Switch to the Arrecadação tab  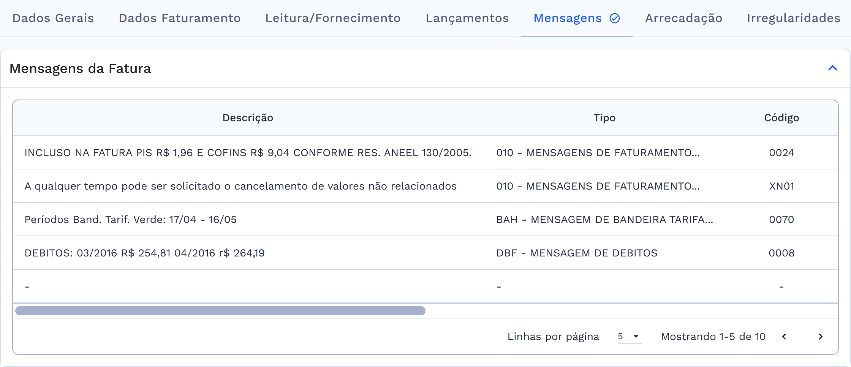click(x=683, y=18)
